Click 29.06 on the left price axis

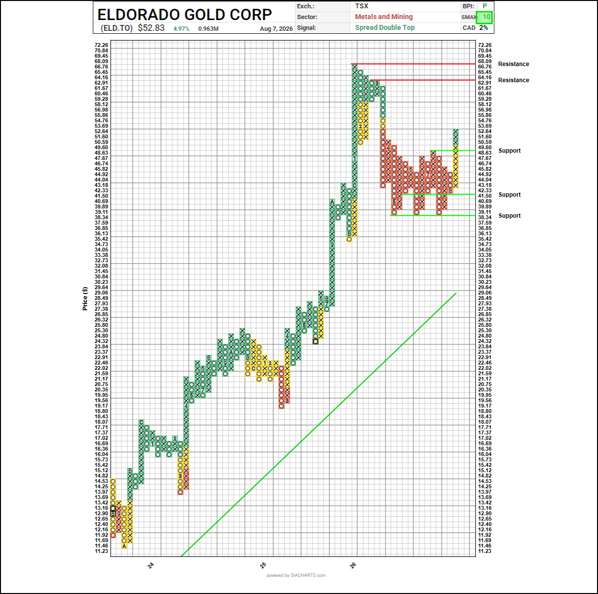point(101,293)
